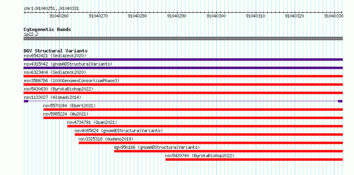Viewport: 354px width, 175px height.
Task: Click the nsv1133027 (Alsmadi2014) label
Action: 53,97
